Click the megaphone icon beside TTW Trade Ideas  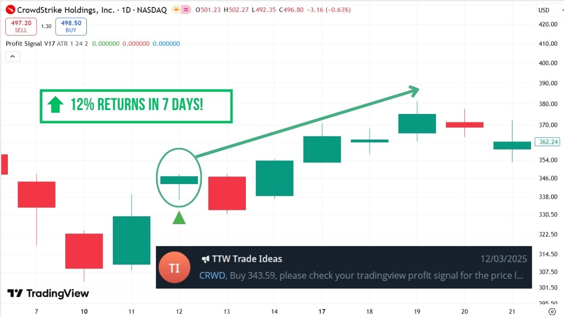coord(205,259)
